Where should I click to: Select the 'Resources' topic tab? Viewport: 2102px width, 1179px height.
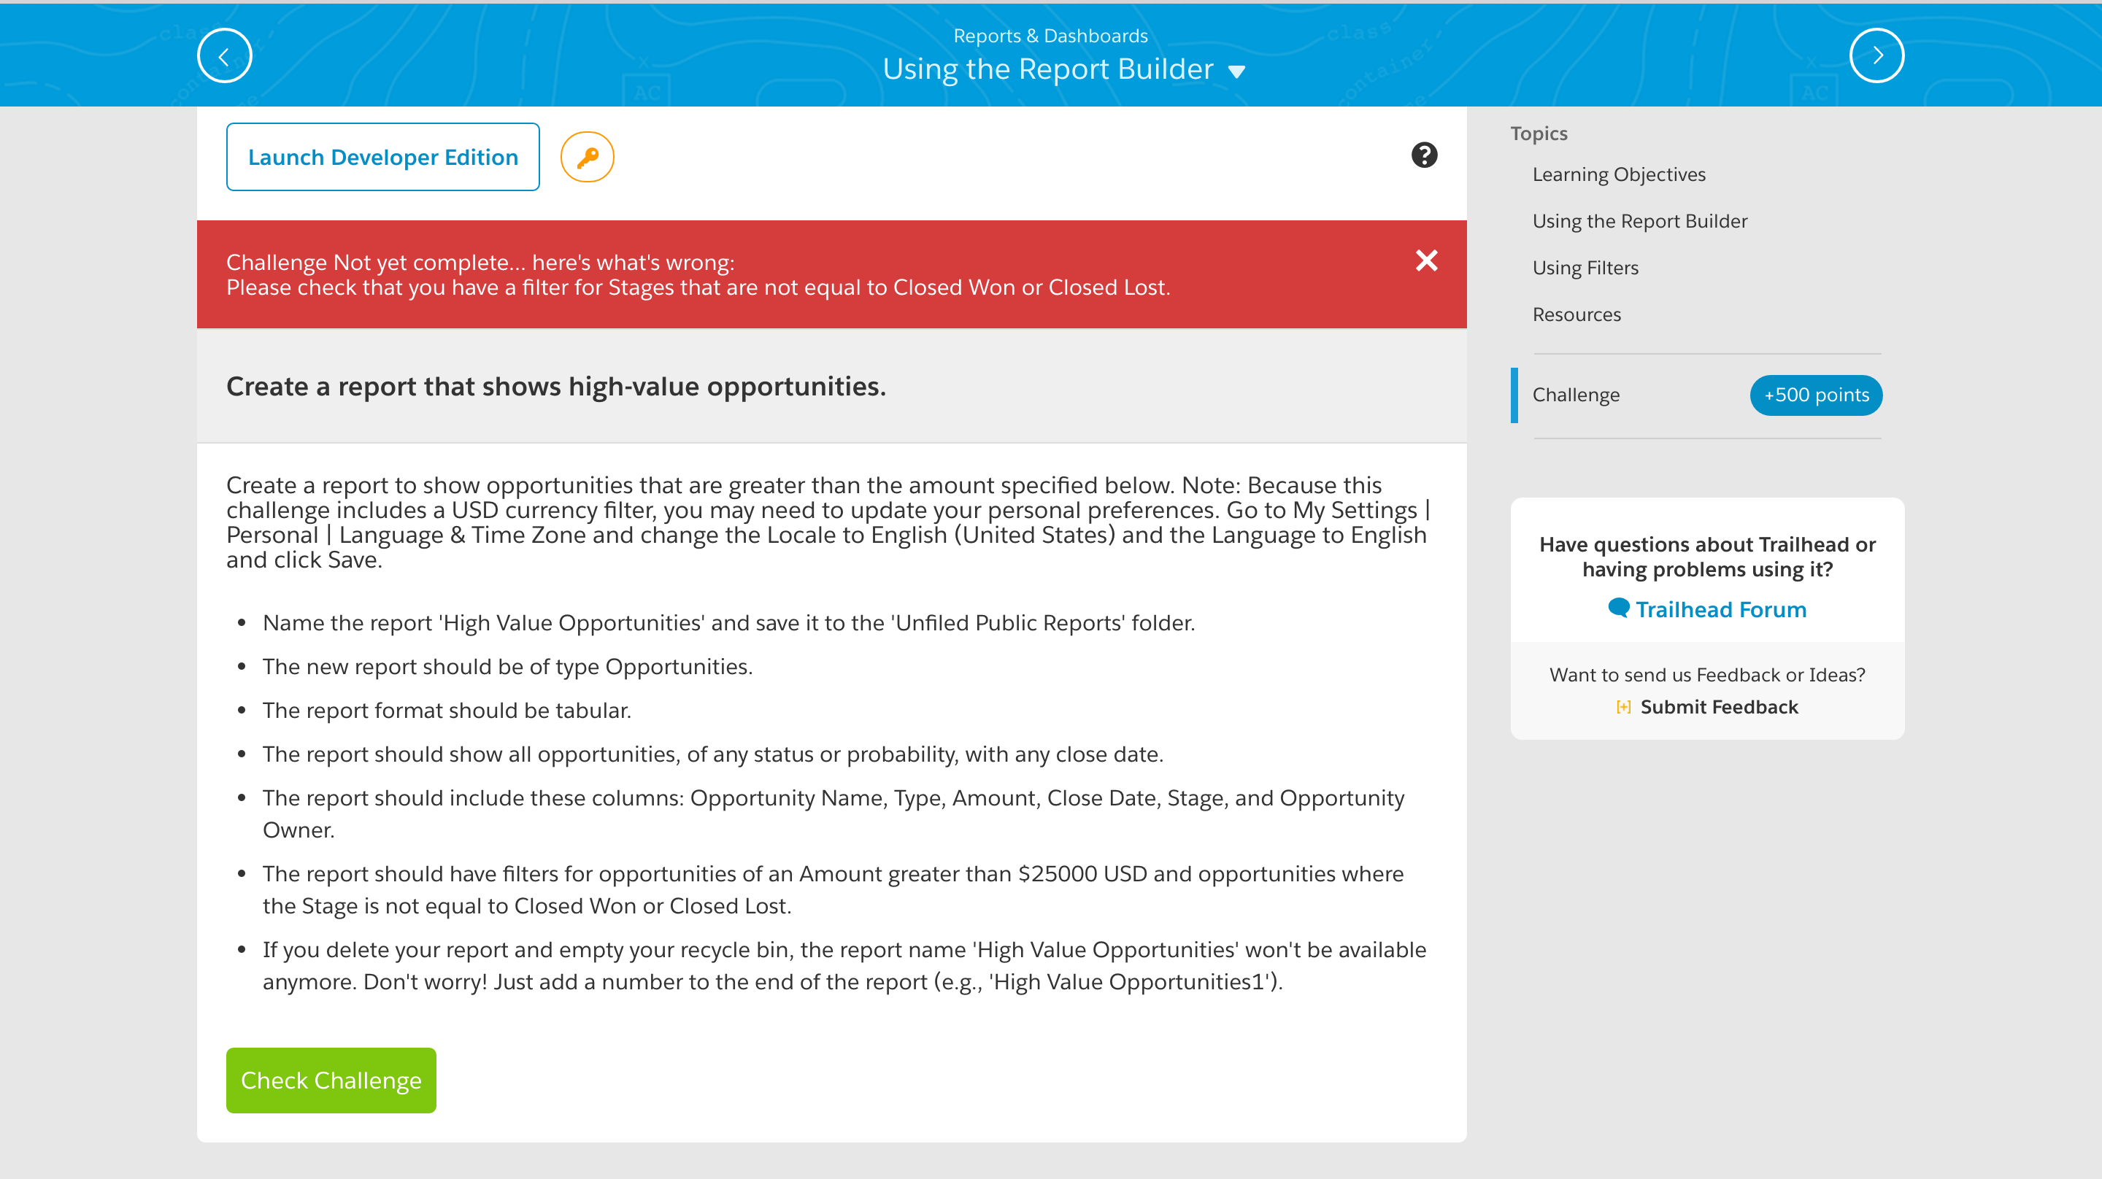pyautogui.click(x=1576, y=313)
